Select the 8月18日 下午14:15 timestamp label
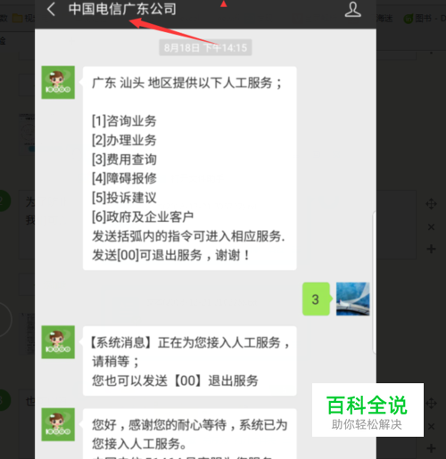Screen dimensions: 446x459 205,47
